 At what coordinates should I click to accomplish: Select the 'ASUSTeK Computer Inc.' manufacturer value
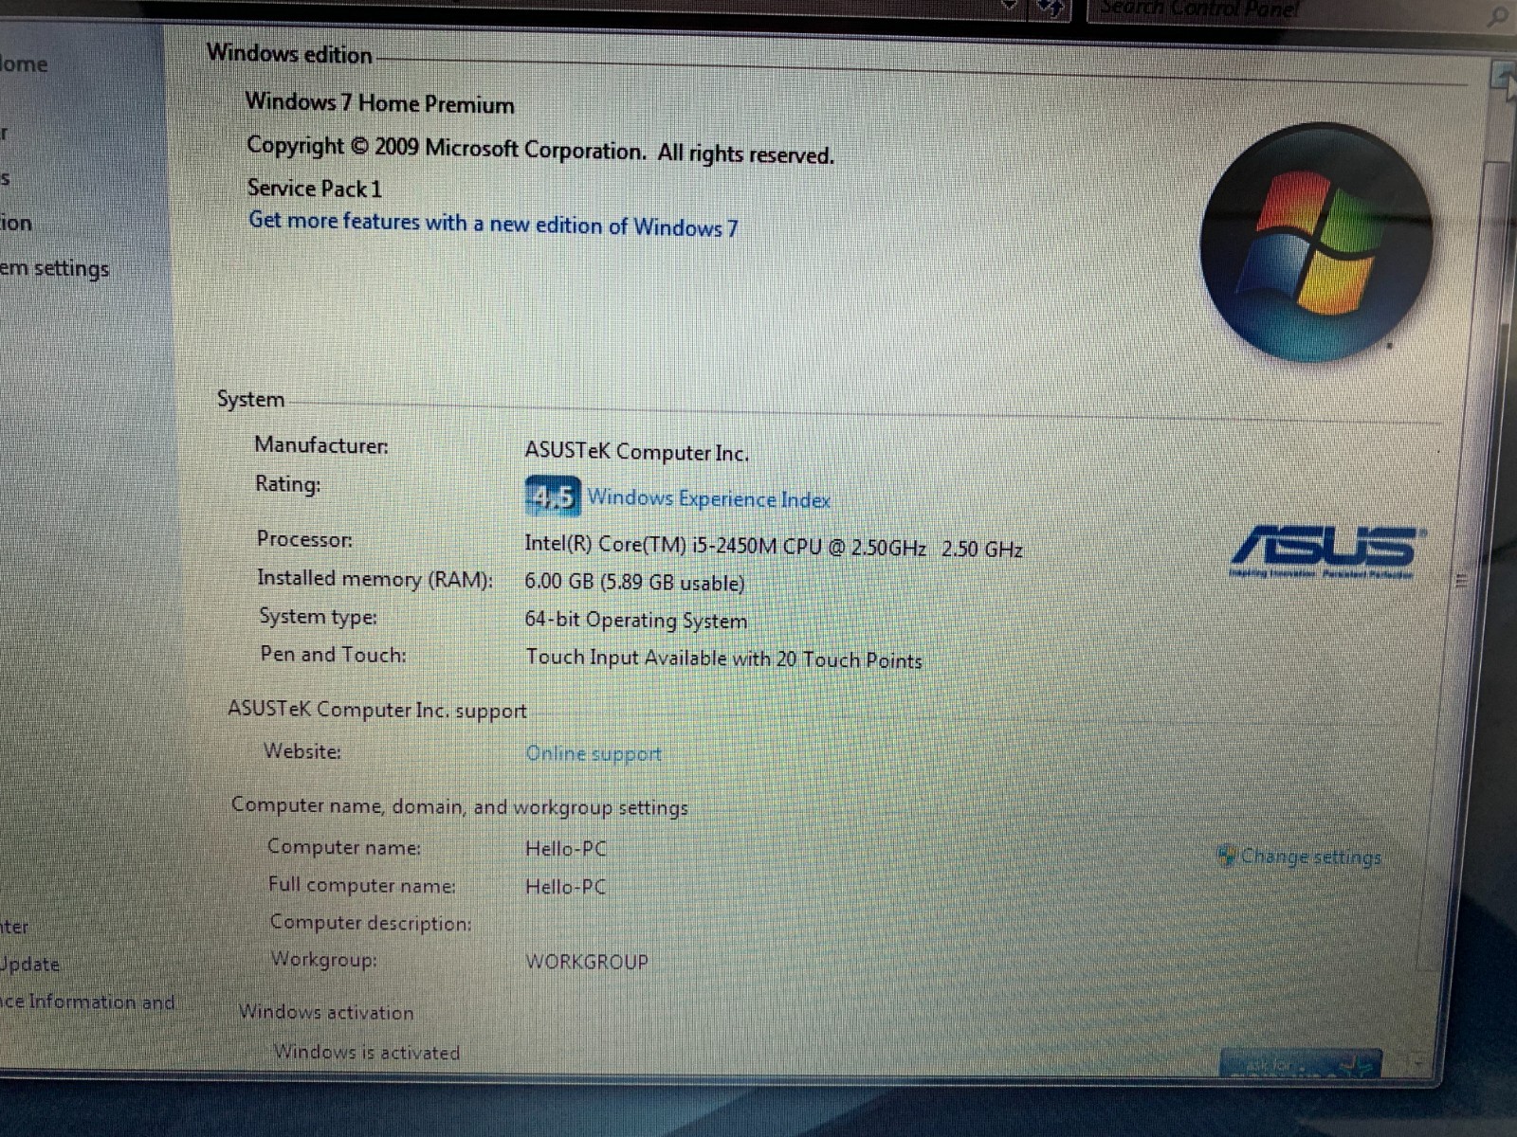(636, 452)
